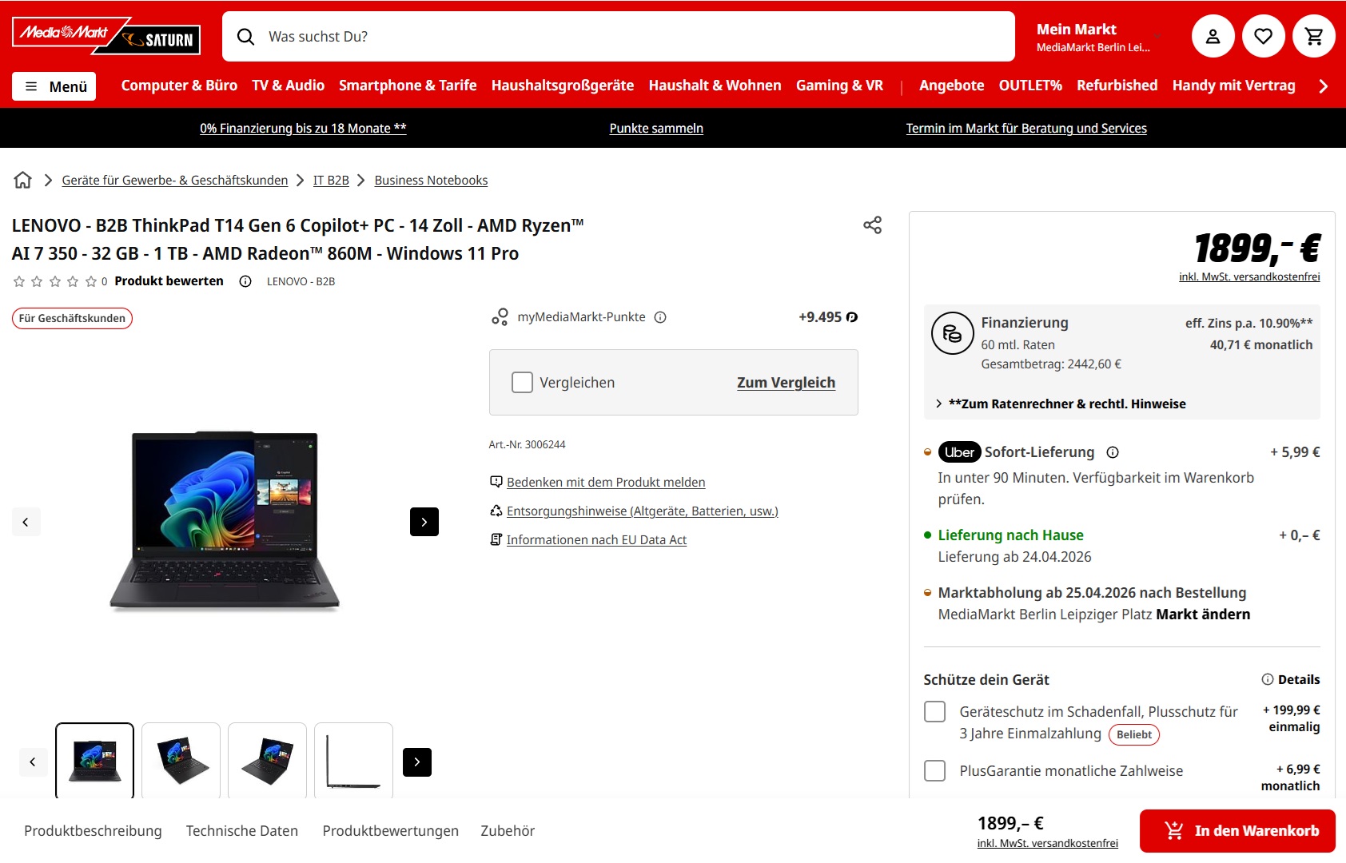
Task: Show next product image with right arrow
Action: pyautogui.click(x=424, y=522)
